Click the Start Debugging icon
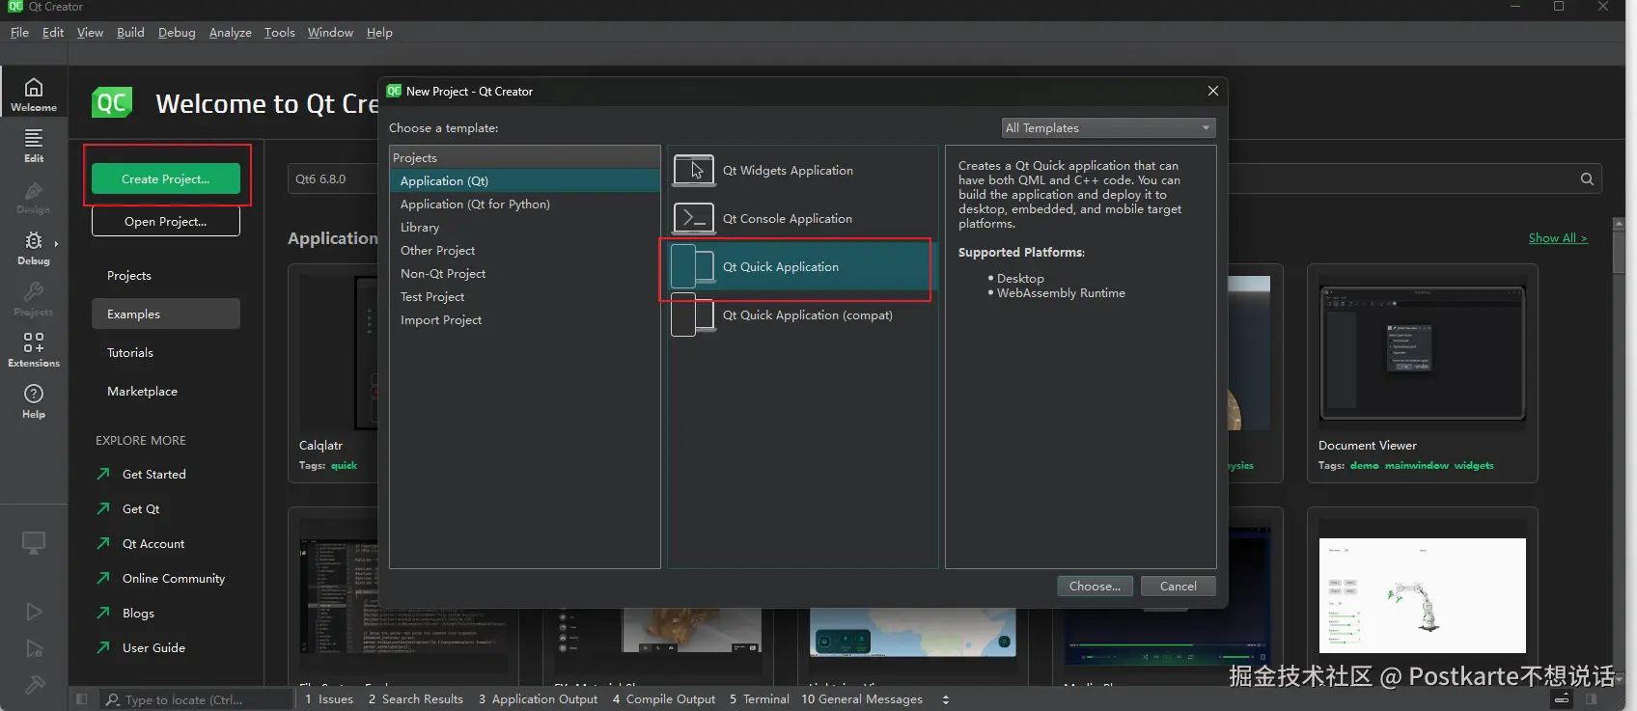The width and height of the screenshot is (1637, 711). point(34,648)
